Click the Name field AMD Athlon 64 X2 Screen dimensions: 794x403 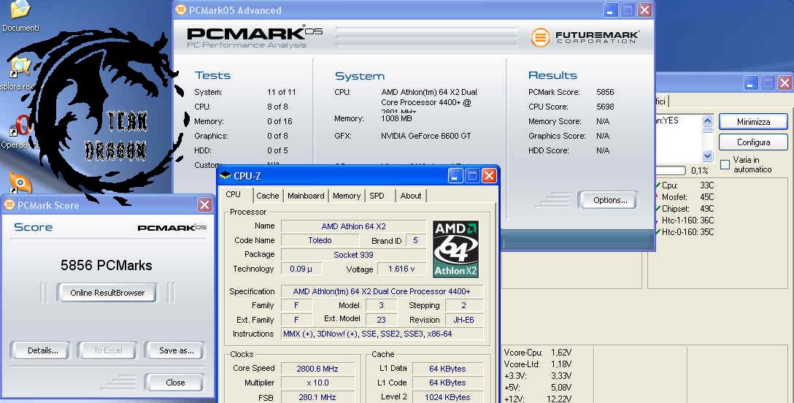[x=353, y=226]
